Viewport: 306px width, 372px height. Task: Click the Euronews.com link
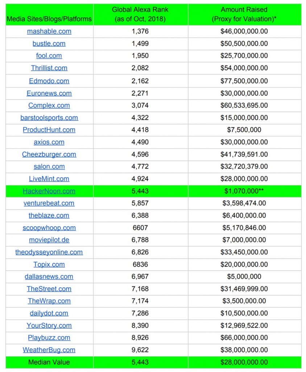[x=49, y=93]
